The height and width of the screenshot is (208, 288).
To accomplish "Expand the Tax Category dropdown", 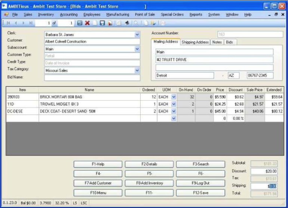I will [x=137, y=70].
